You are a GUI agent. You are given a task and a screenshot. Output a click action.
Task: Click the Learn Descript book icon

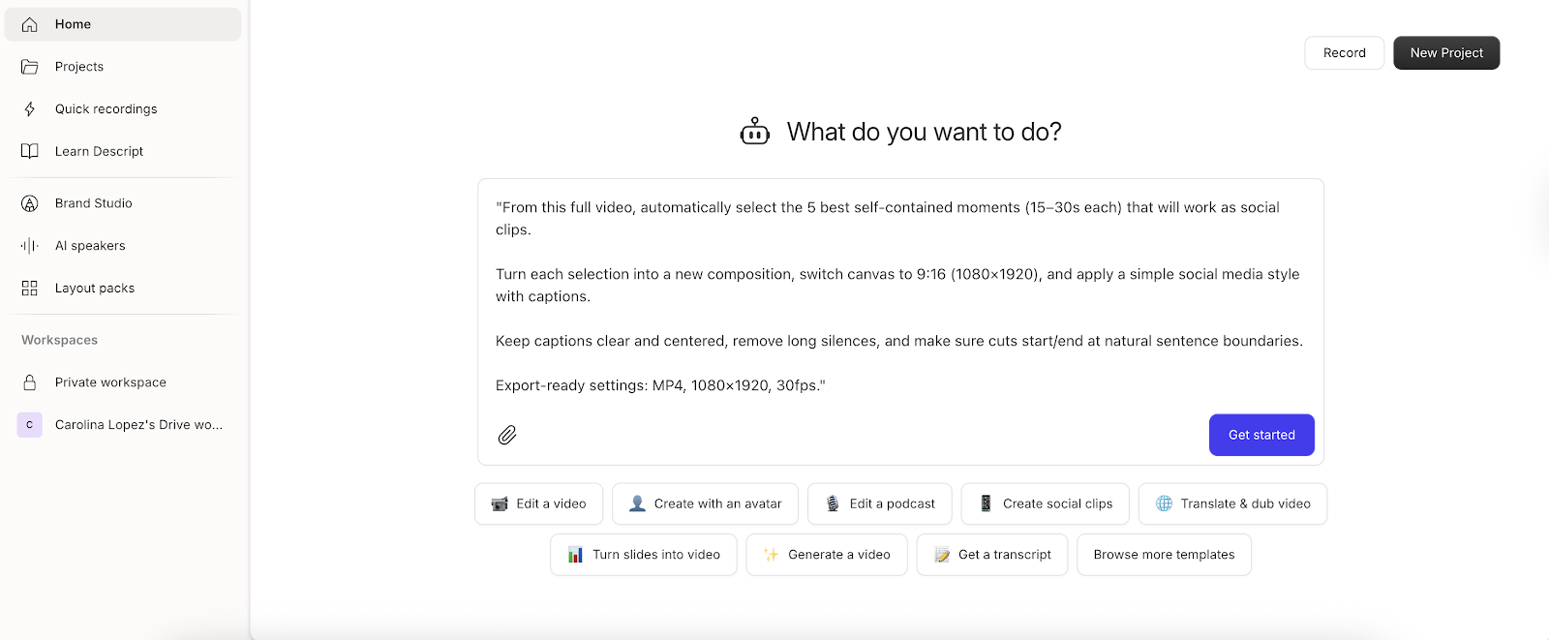30,151
